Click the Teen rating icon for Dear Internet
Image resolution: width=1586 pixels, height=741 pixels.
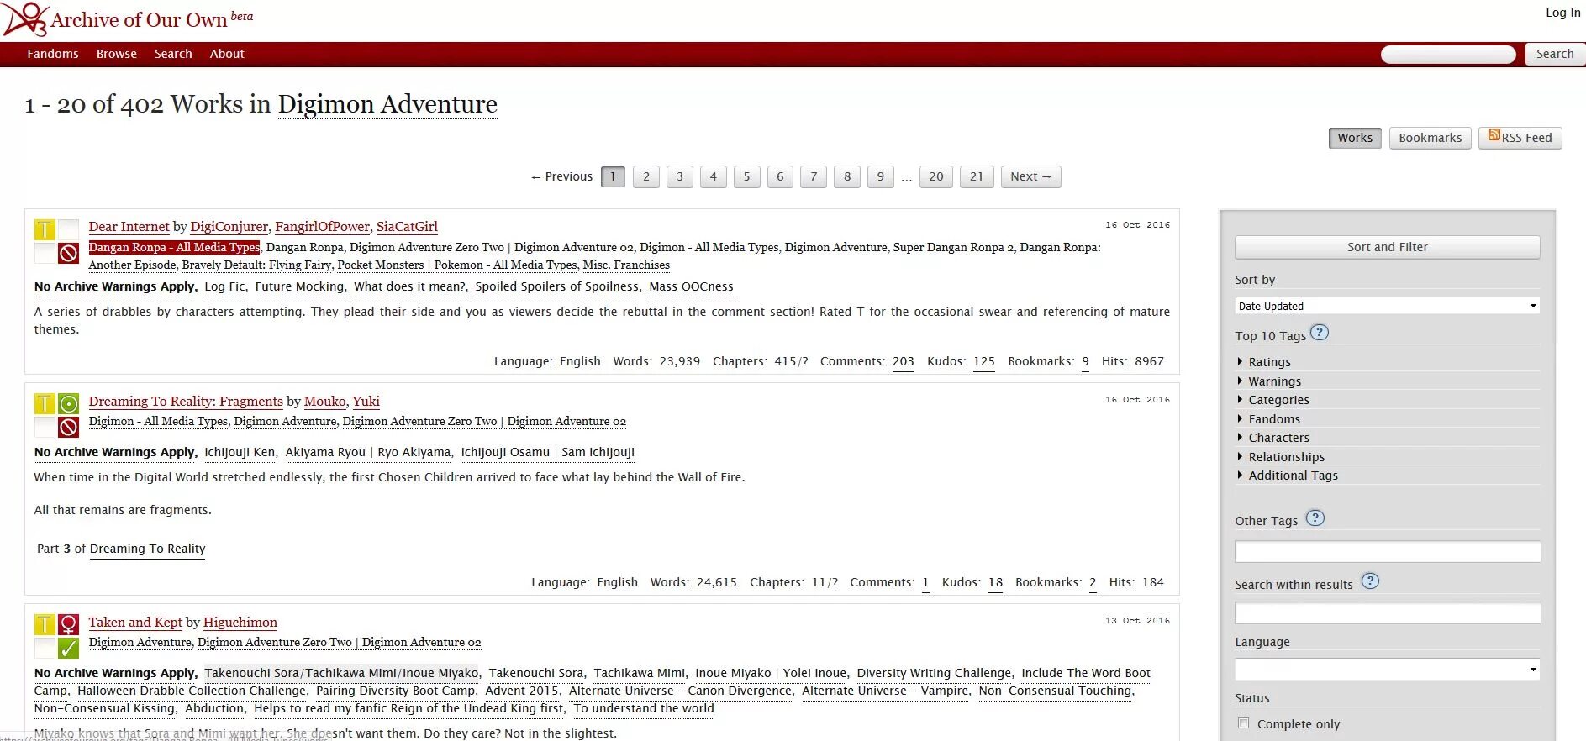click(x=45, y=229)
